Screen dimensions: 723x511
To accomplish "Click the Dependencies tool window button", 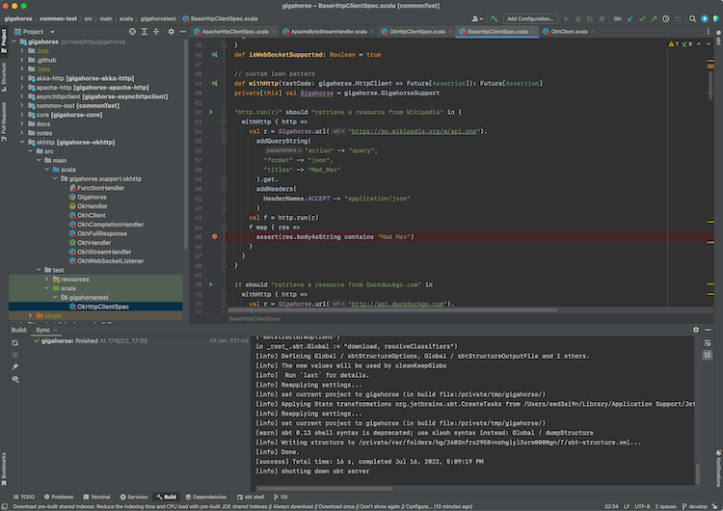I will click(x=205, y=497).
